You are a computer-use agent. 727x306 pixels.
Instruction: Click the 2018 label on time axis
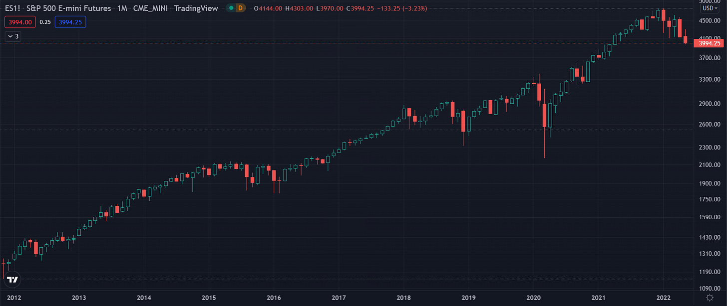point(403,298)
